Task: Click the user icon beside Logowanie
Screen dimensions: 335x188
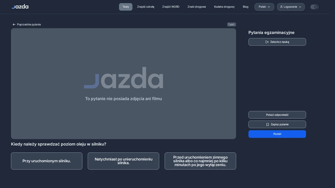Action: click(281, 7)
